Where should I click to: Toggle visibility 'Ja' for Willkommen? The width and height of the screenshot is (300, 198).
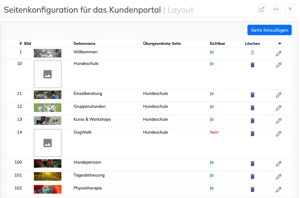pyautogui.click(x=211, y=52)
